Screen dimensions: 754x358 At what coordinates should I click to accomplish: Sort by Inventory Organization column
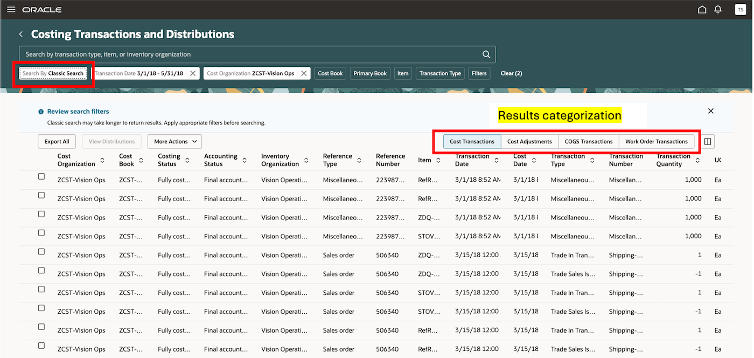(306, 161)
